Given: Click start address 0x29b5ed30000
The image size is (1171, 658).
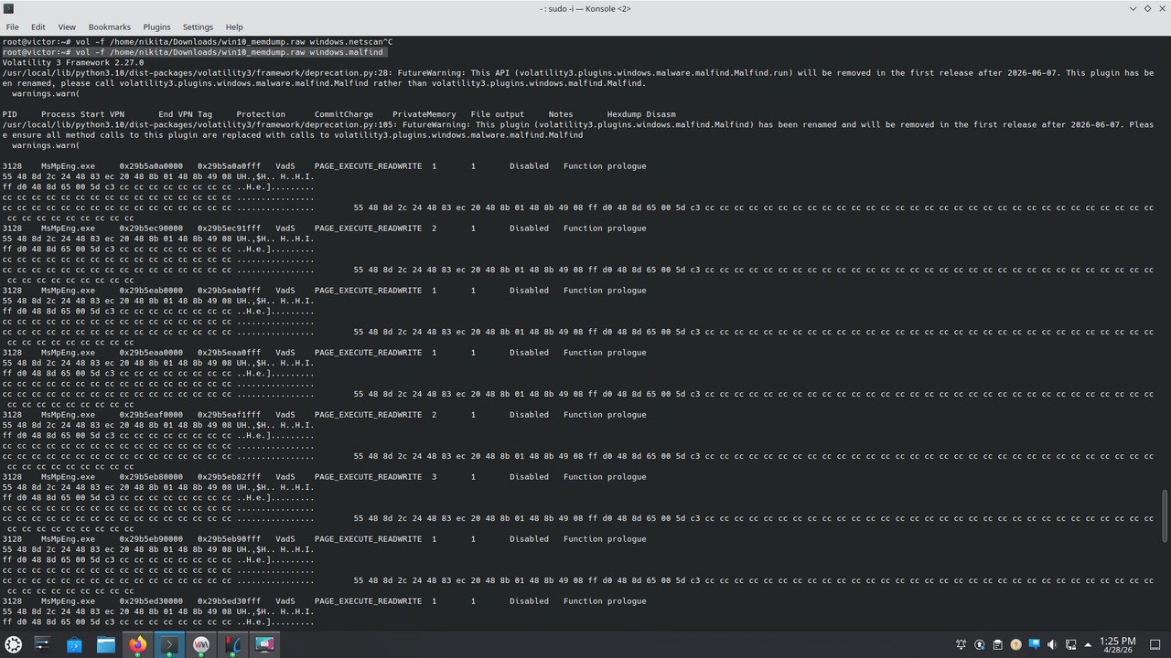Looking at the screenshot, I should click(151, 601).
